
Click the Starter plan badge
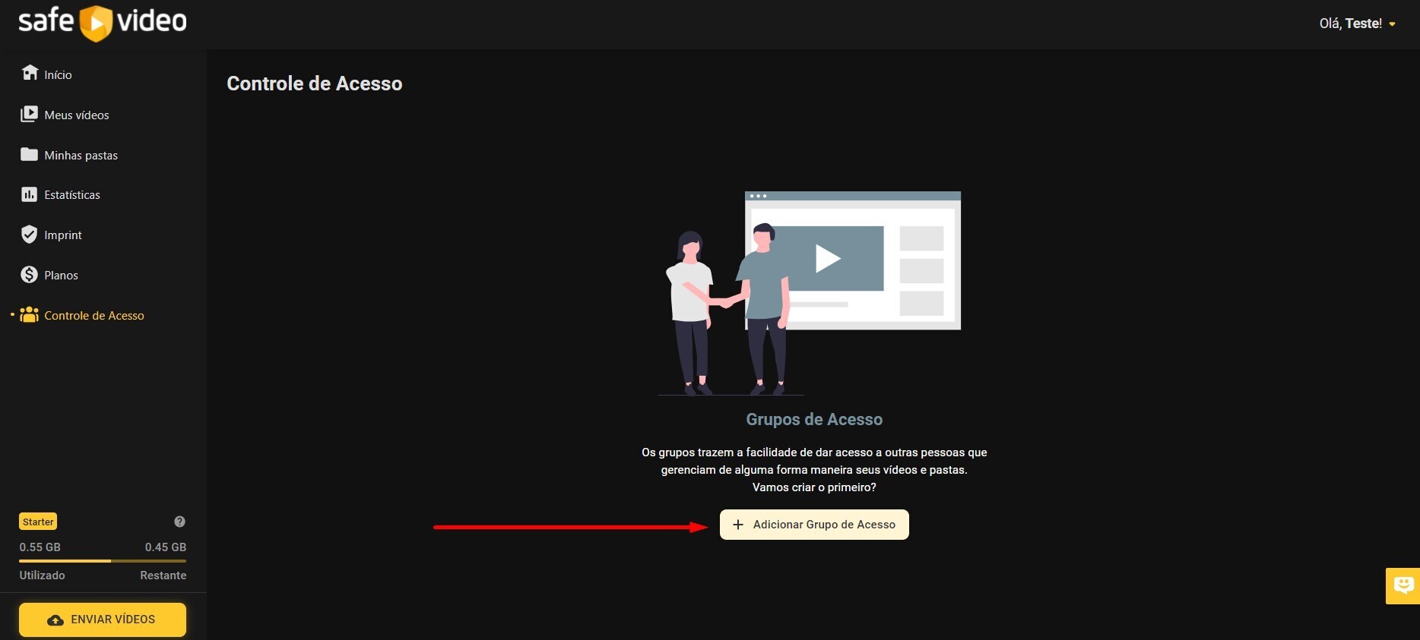[38, 522]
